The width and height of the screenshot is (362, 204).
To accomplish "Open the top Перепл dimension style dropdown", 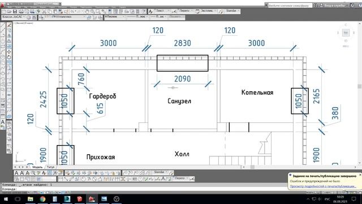I will click(186, 11).
